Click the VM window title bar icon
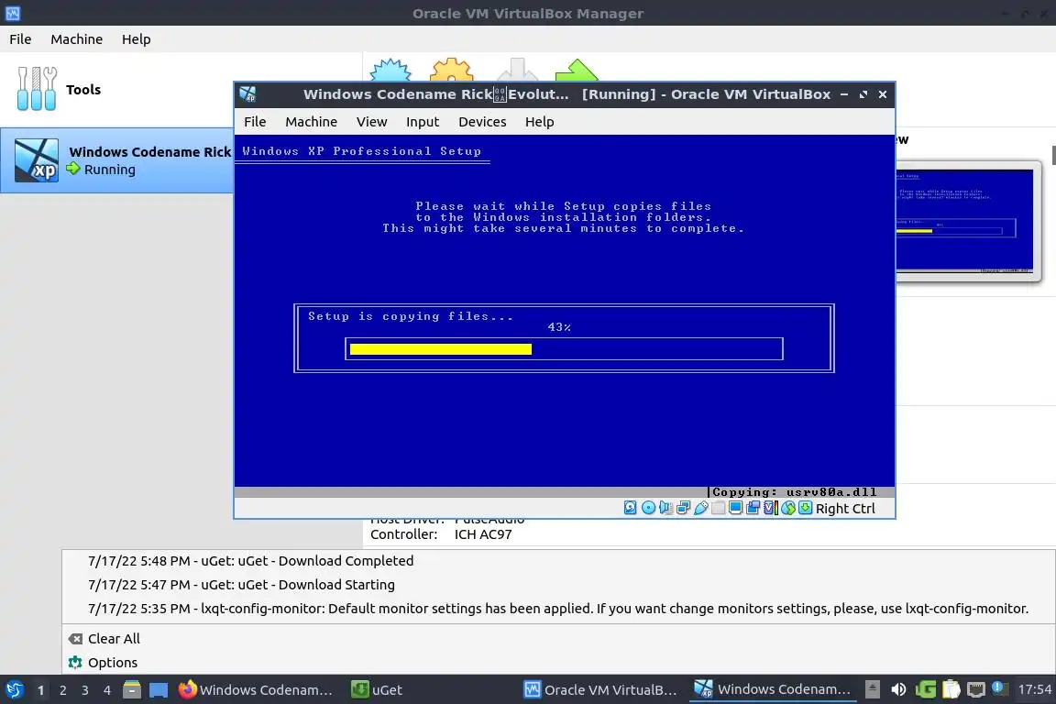Viewport: 1056px width, 704px height. tap(247, 94)
